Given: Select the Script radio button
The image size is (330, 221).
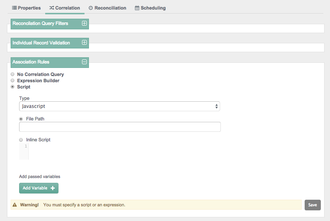Looking at the screenshot, I should (12, 87).
